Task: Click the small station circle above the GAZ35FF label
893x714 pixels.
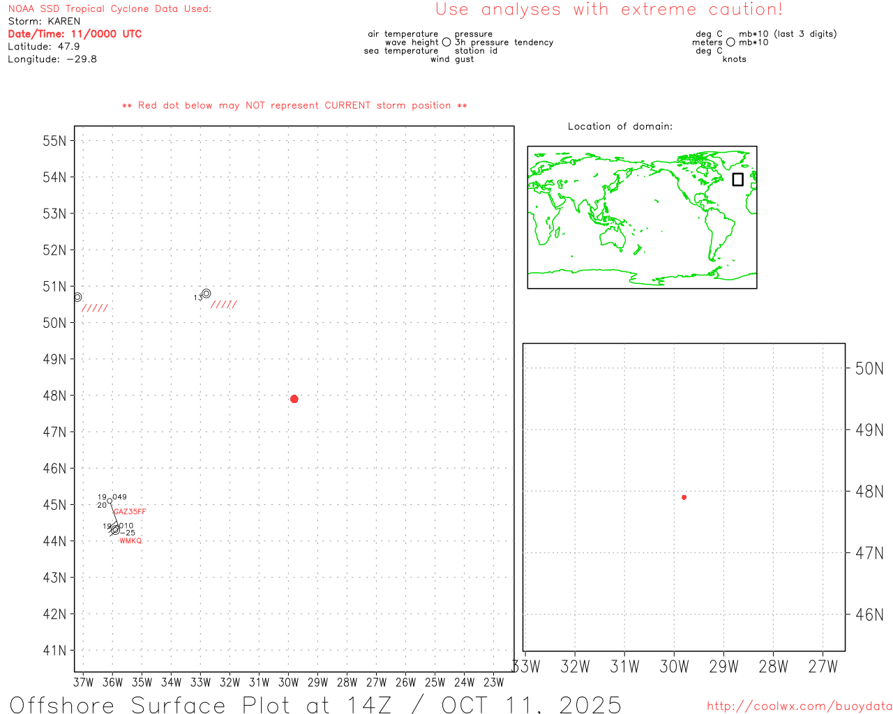Action: click(110, 501)
